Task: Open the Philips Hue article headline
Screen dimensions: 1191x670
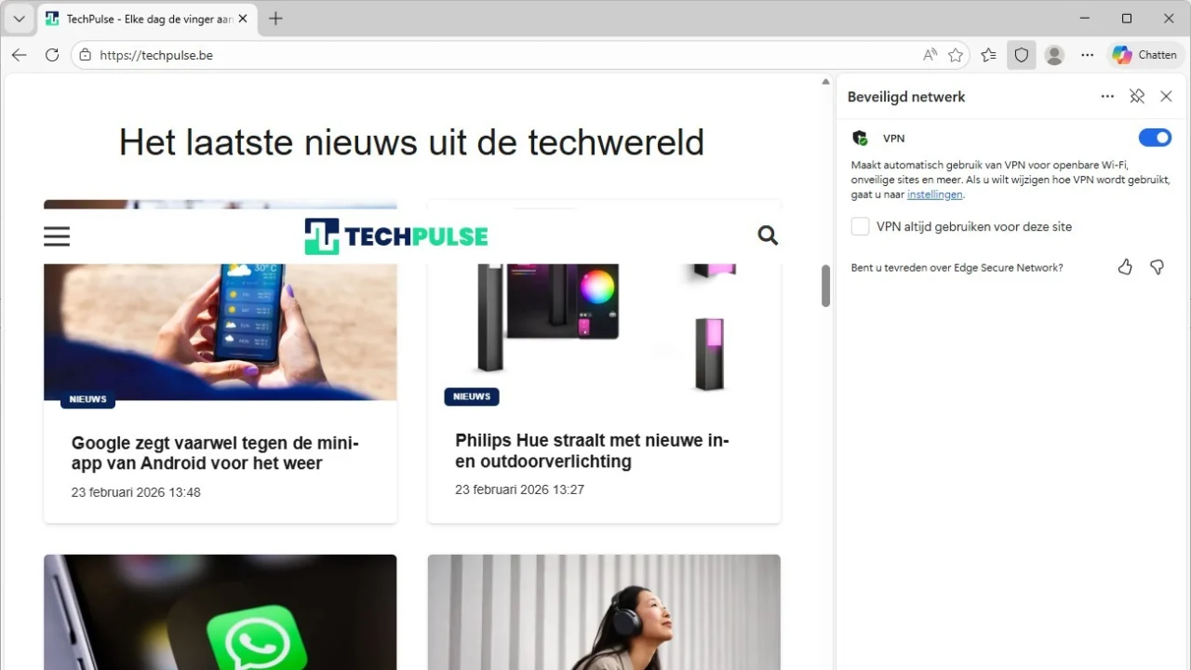Action: pos(592,450)
